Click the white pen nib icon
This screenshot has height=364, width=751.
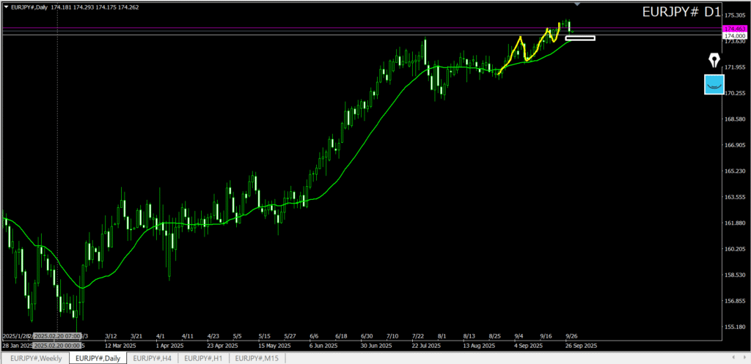click(714, 60)
